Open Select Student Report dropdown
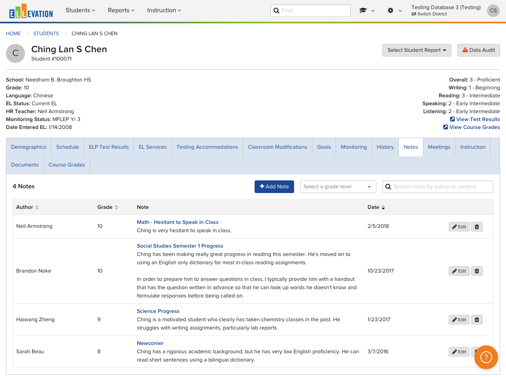 417,50
